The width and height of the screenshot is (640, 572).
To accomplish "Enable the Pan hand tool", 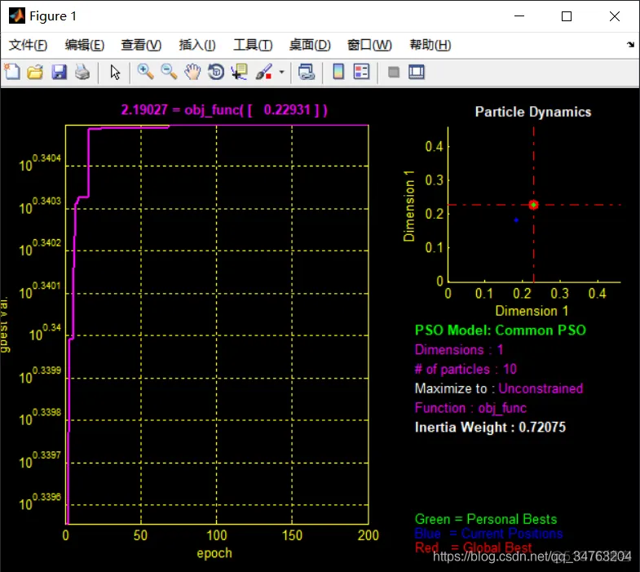I will pos(192,72).
